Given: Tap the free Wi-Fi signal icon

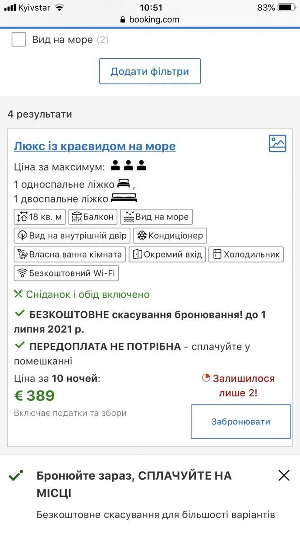Looking at the screenshot, I should pyautogui.click(x=22, y=273).
